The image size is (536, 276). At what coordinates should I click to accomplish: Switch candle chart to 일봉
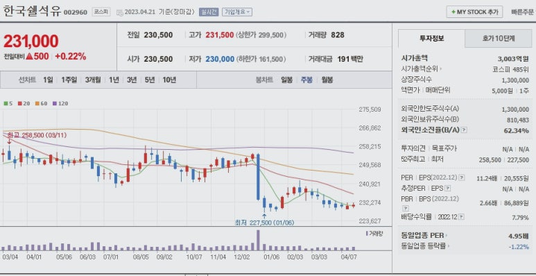286,80
